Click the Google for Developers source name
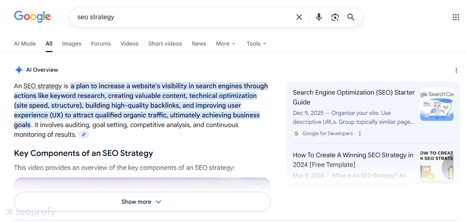Screen dimensions: 466x222 point(327,134)
